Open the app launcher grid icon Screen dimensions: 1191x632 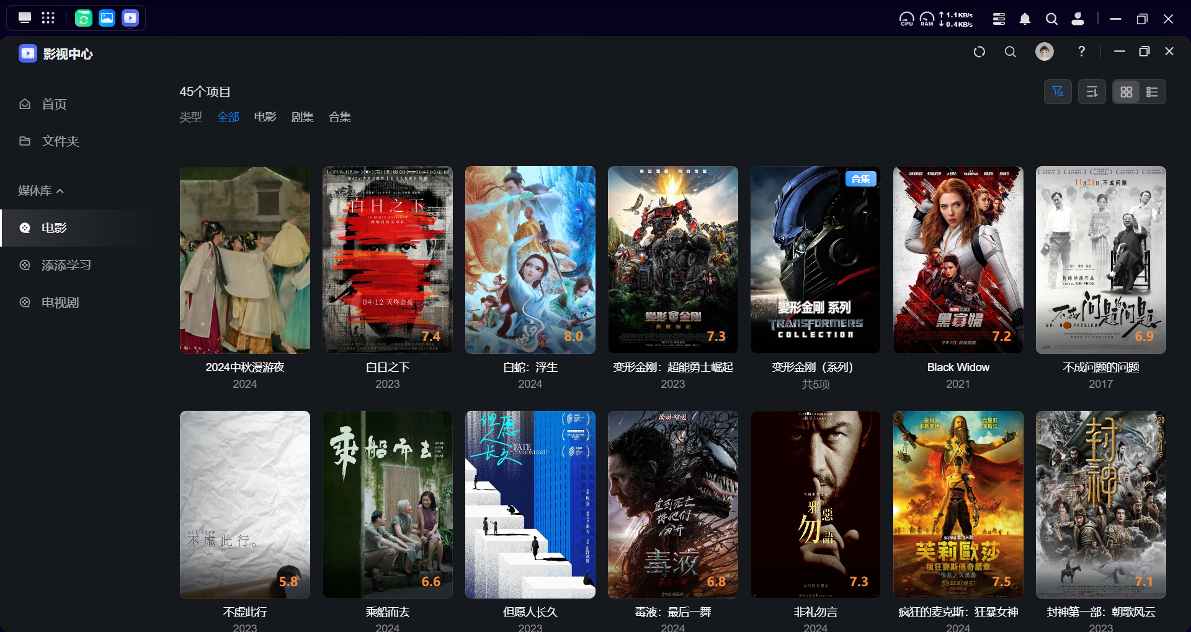tap(48, 18)
